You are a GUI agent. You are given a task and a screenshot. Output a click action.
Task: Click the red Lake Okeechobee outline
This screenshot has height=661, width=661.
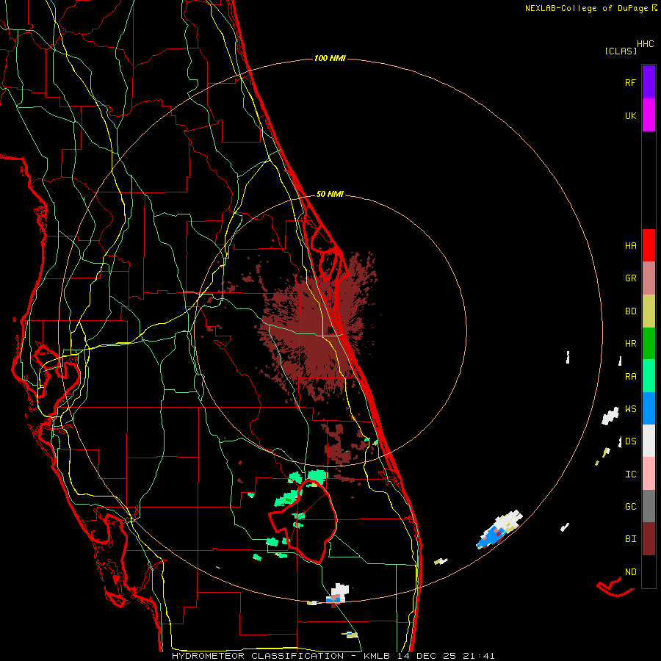point(303,521)
